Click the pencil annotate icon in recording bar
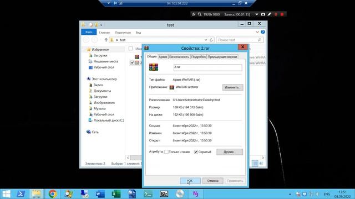Viewport: 355px width, 199px height. pos(269,14)
